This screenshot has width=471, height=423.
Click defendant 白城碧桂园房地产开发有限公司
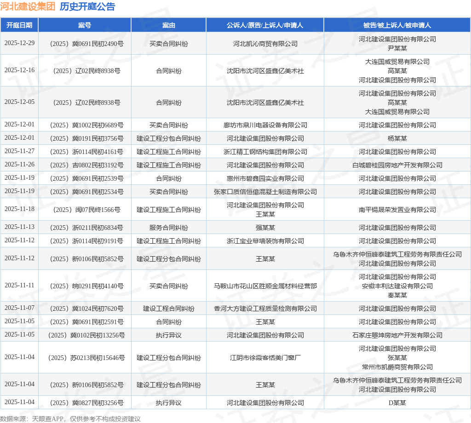397,165
